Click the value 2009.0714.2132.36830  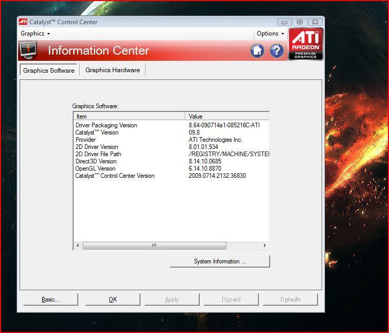[x=217, y=176]
